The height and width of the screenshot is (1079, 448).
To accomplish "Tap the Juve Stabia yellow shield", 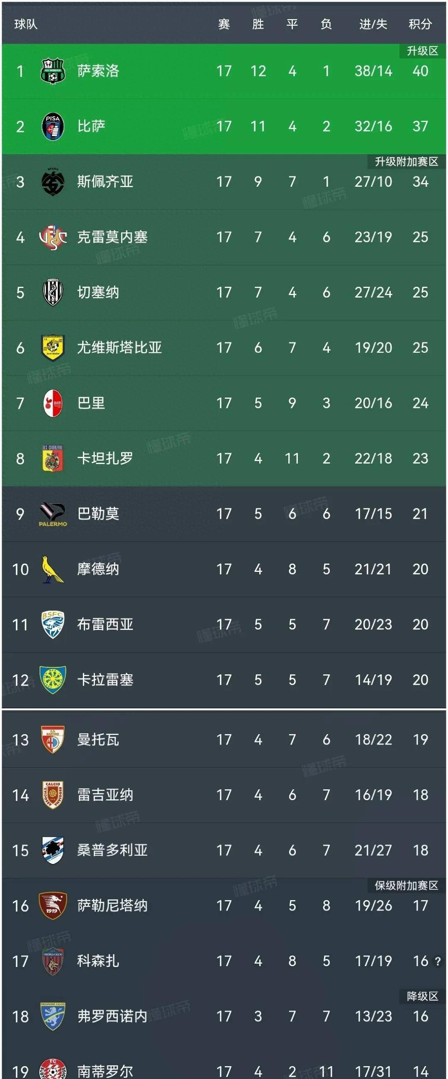I will tap(53, 348).
